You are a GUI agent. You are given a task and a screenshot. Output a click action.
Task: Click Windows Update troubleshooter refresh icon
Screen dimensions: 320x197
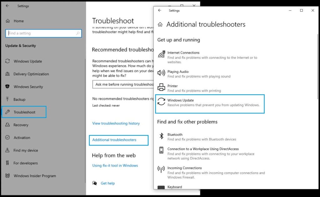coord(161,101)
